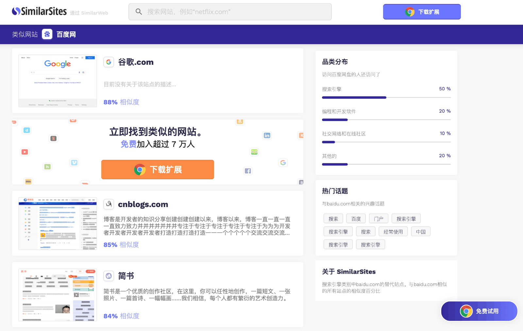Open the 谷歌.com site title
523x331 pixels.
136,62
